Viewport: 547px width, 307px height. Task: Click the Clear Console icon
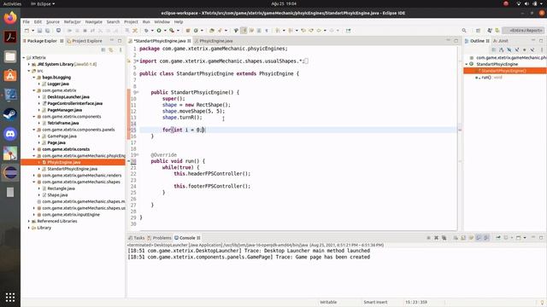[456, 238]
